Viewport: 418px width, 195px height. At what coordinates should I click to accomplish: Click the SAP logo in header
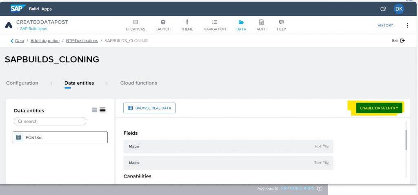(18, 9)
